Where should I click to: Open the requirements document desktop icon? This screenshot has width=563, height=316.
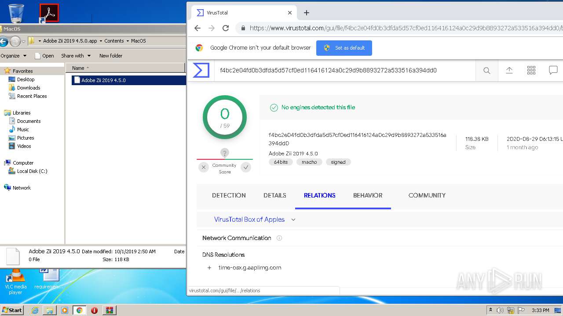click(x=49, y=279)
